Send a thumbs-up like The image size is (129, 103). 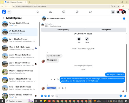125,96
